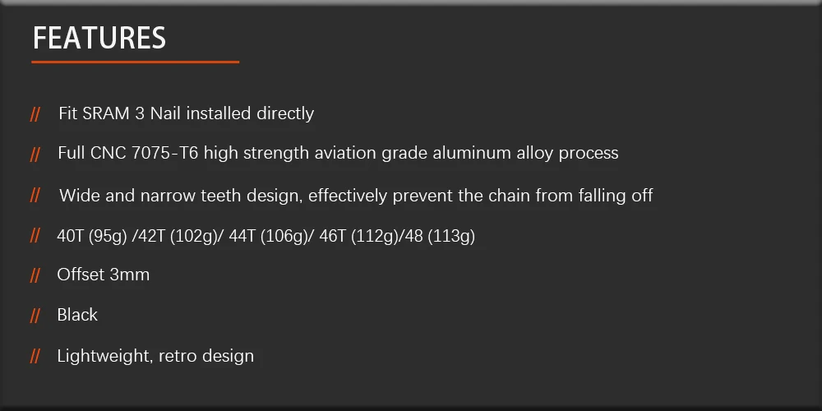822x411 pixels.
Task: Click the 44T (106g) weight entry
Action: (268, 236)
